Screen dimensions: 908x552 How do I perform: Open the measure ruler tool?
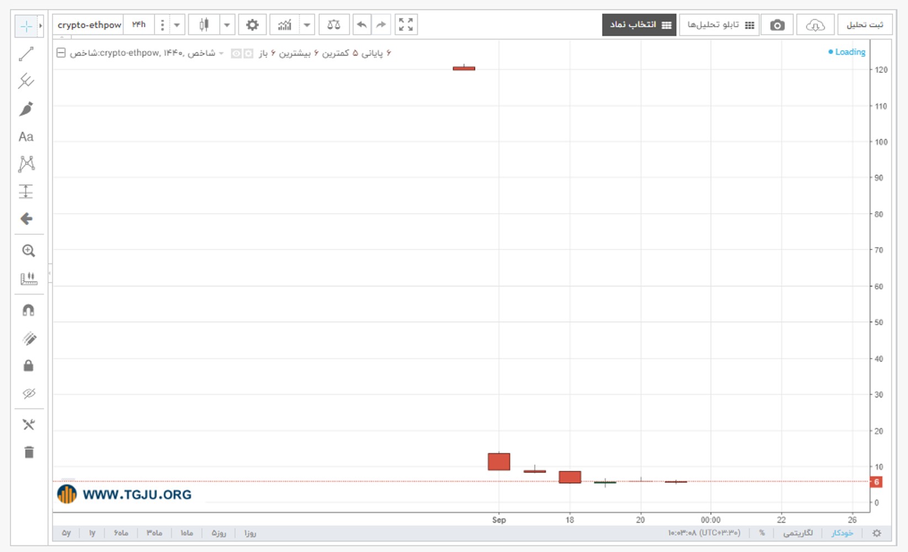click(x=29, y=278)
